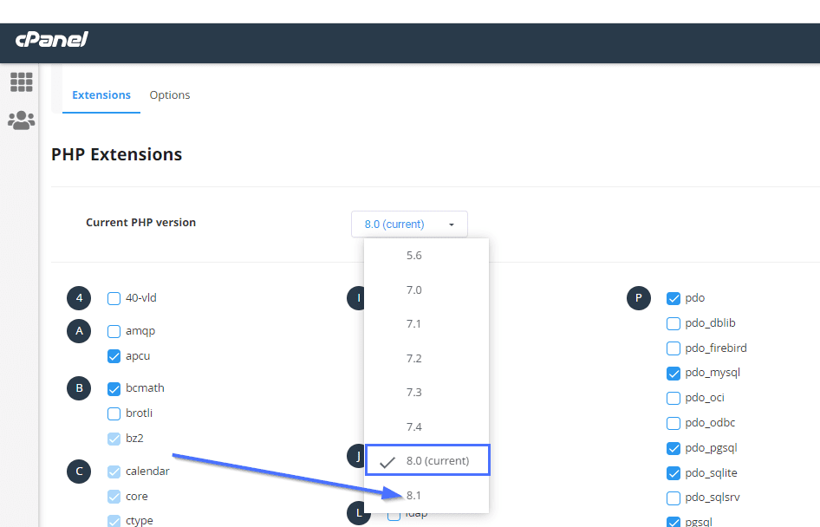The image size is (820, 527).
Task: Open the apps grid icon in sidebar
Action: [x=22, y=82]
